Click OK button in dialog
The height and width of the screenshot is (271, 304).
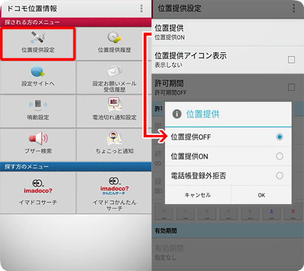pos(261,195)
